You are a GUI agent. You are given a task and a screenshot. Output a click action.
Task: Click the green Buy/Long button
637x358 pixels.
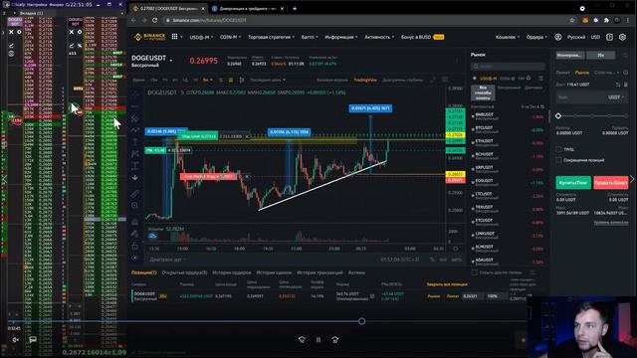click(x=573, y=183)
